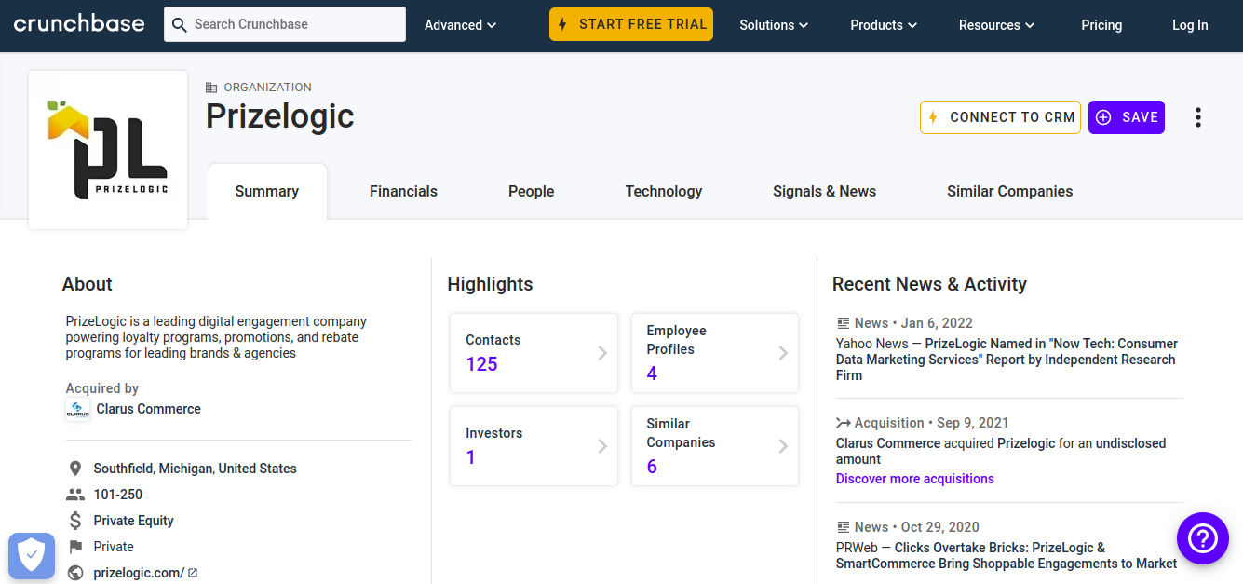Click the Clarus Commerce logo icon

[77, 409]
